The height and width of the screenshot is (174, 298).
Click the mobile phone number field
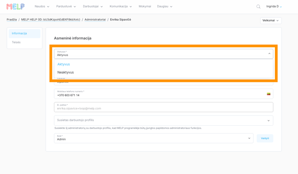pyautogui.click(x=163, y=94)
